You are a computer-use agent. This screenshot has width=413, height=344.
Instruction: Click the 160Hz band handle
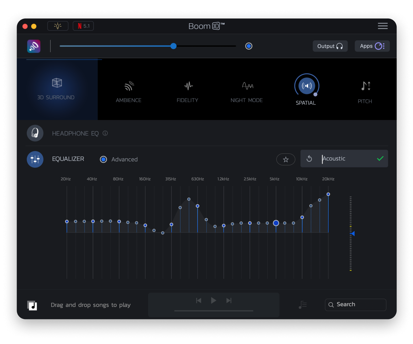(145, 225)
